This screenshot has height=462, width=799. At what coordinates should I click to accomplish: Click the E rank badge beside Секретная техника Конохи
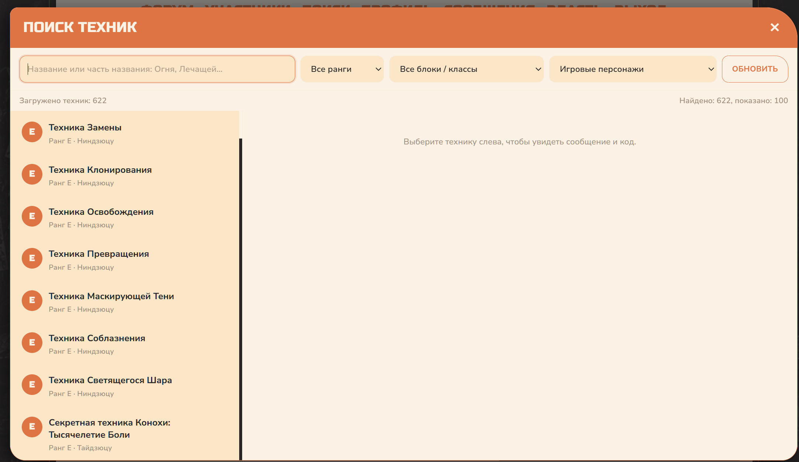(32, 427)
